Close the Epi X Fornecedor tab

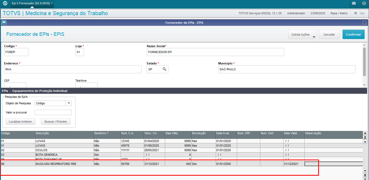[x=52, y=3]
